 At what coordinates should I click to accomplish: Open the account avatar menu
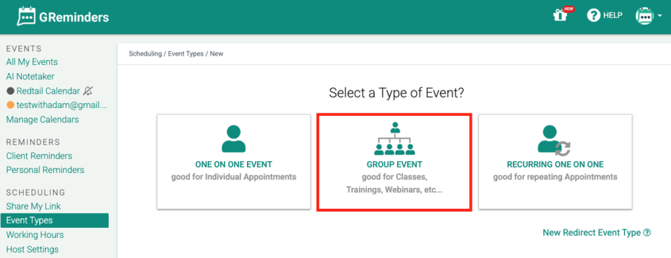648,16
